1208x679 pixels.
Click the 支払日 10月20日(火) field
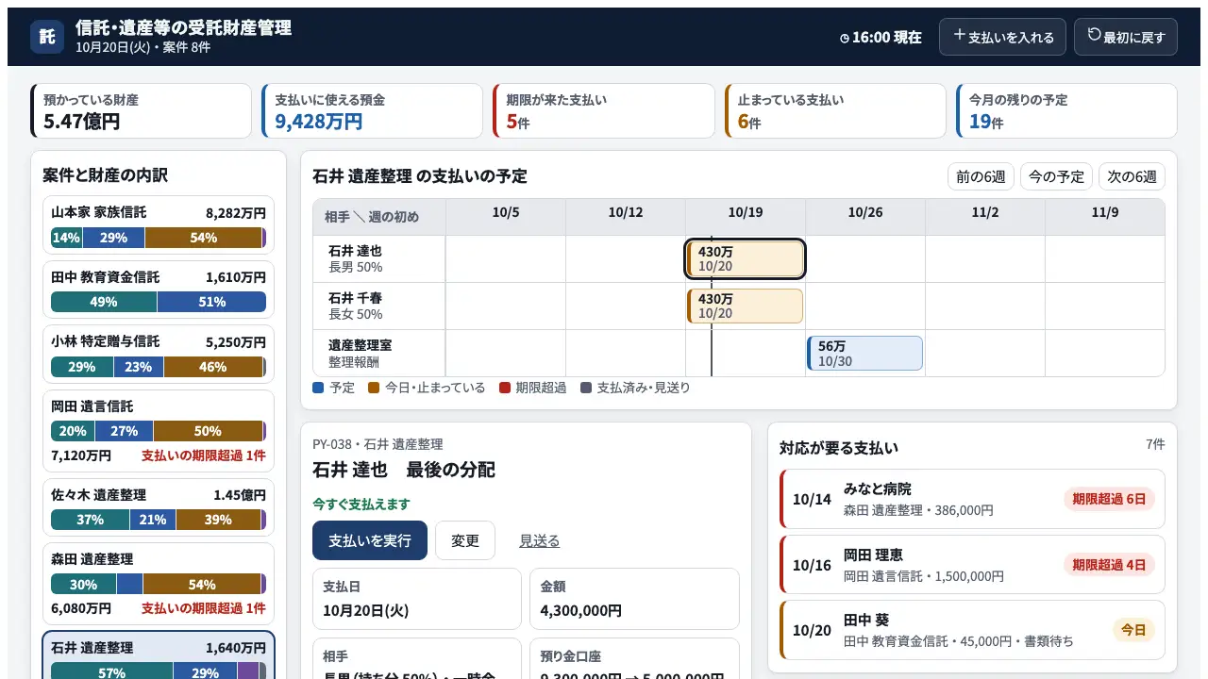(417, 599)
